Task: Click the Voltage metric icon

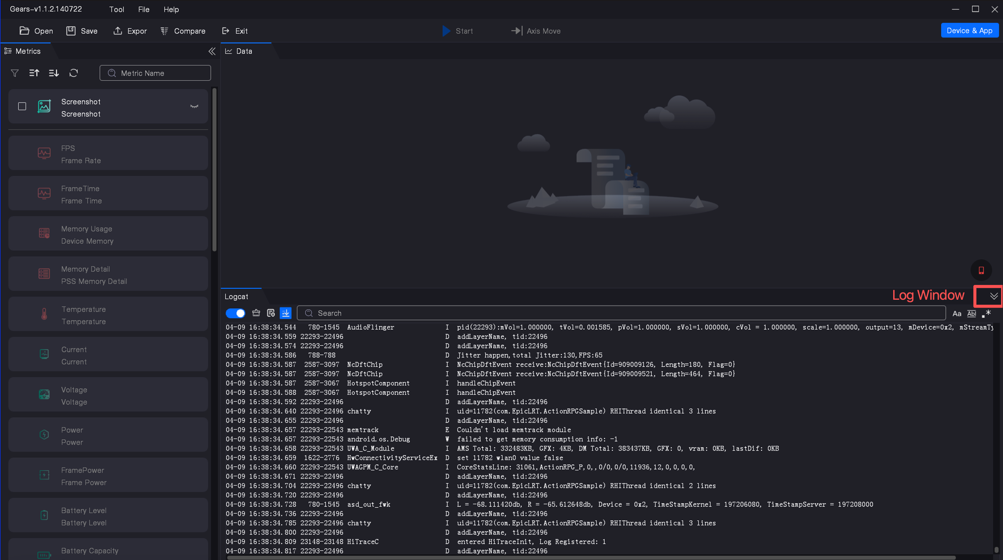Action: [x=44, y=394]
